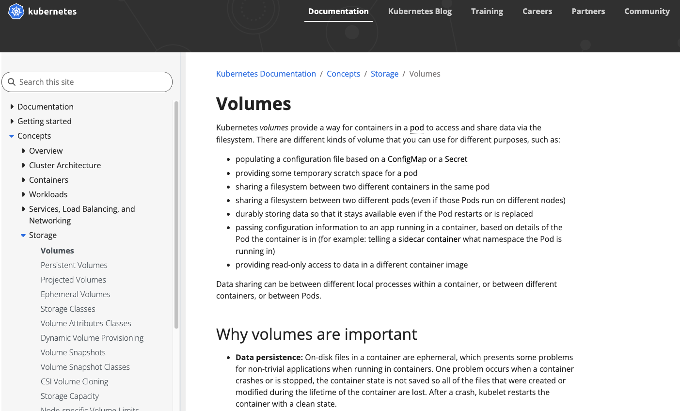
Task: Open Ephemeral Volumes sidebar page
Action: click(x=76, y=294)
